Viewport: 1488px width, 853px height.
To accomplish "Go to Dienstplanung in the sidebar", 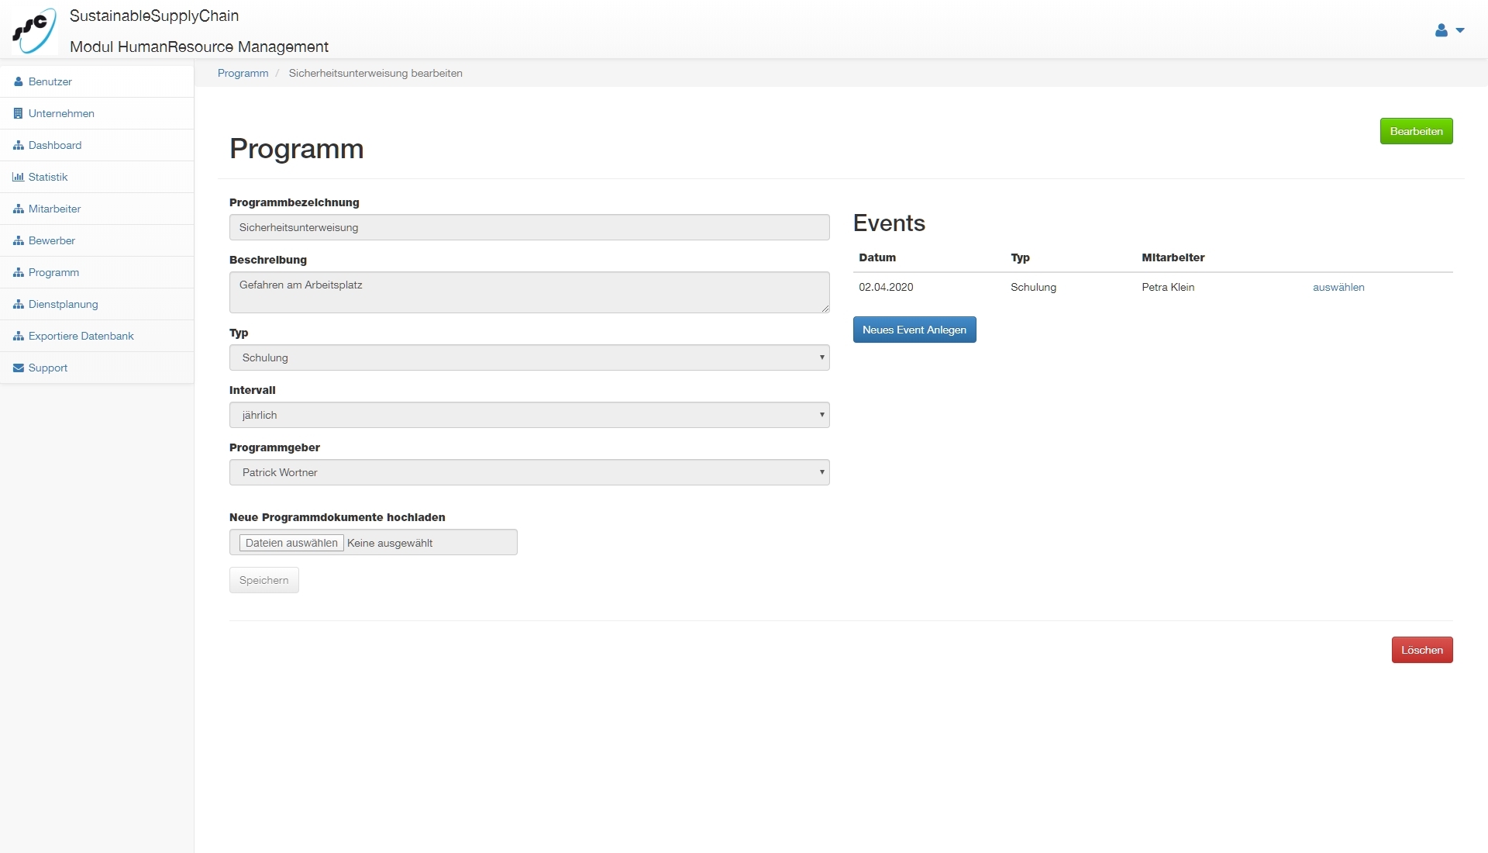I will pos(63,304).
